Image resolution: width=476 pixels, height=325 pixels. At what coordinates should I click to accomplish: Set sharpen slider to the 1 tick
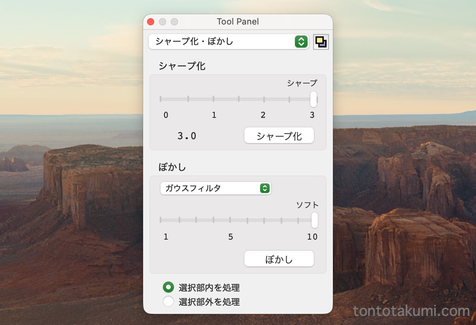[213, 99]
